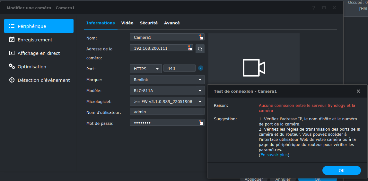Click the camera preview placeholder icon
Image resolution: width=368 pixels, height=181 pixels.
(x=254, y=68)
